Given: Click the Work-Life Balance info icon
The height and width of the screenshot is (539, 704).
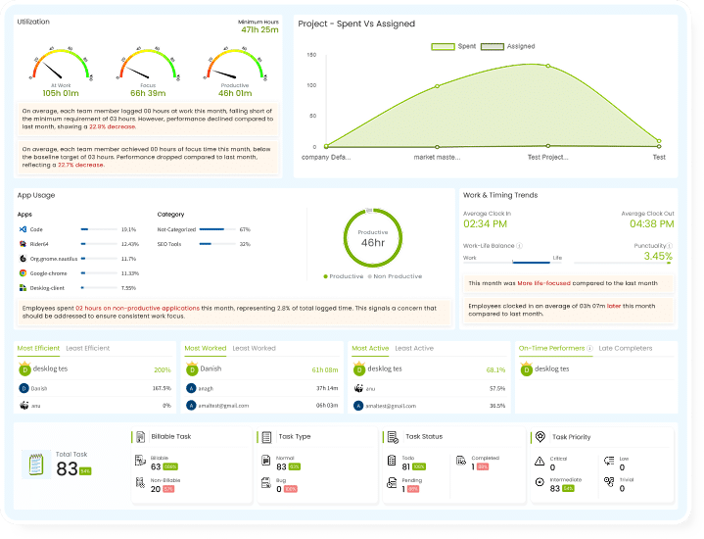Looking at the screenshot, I should click(519, 246).
